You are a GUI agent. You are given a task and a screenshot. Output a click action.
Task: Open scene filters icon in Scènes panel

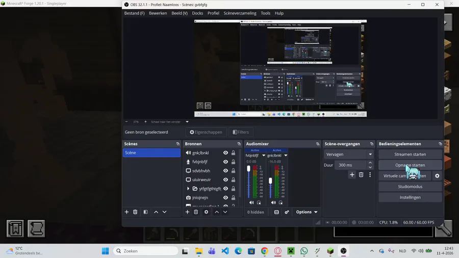[x=145, y=212]
